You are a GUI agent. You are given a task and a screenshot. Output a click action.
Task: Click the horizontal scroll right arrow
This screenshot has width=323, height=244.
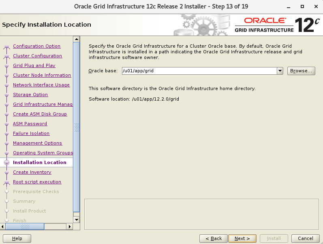[70, 227]
